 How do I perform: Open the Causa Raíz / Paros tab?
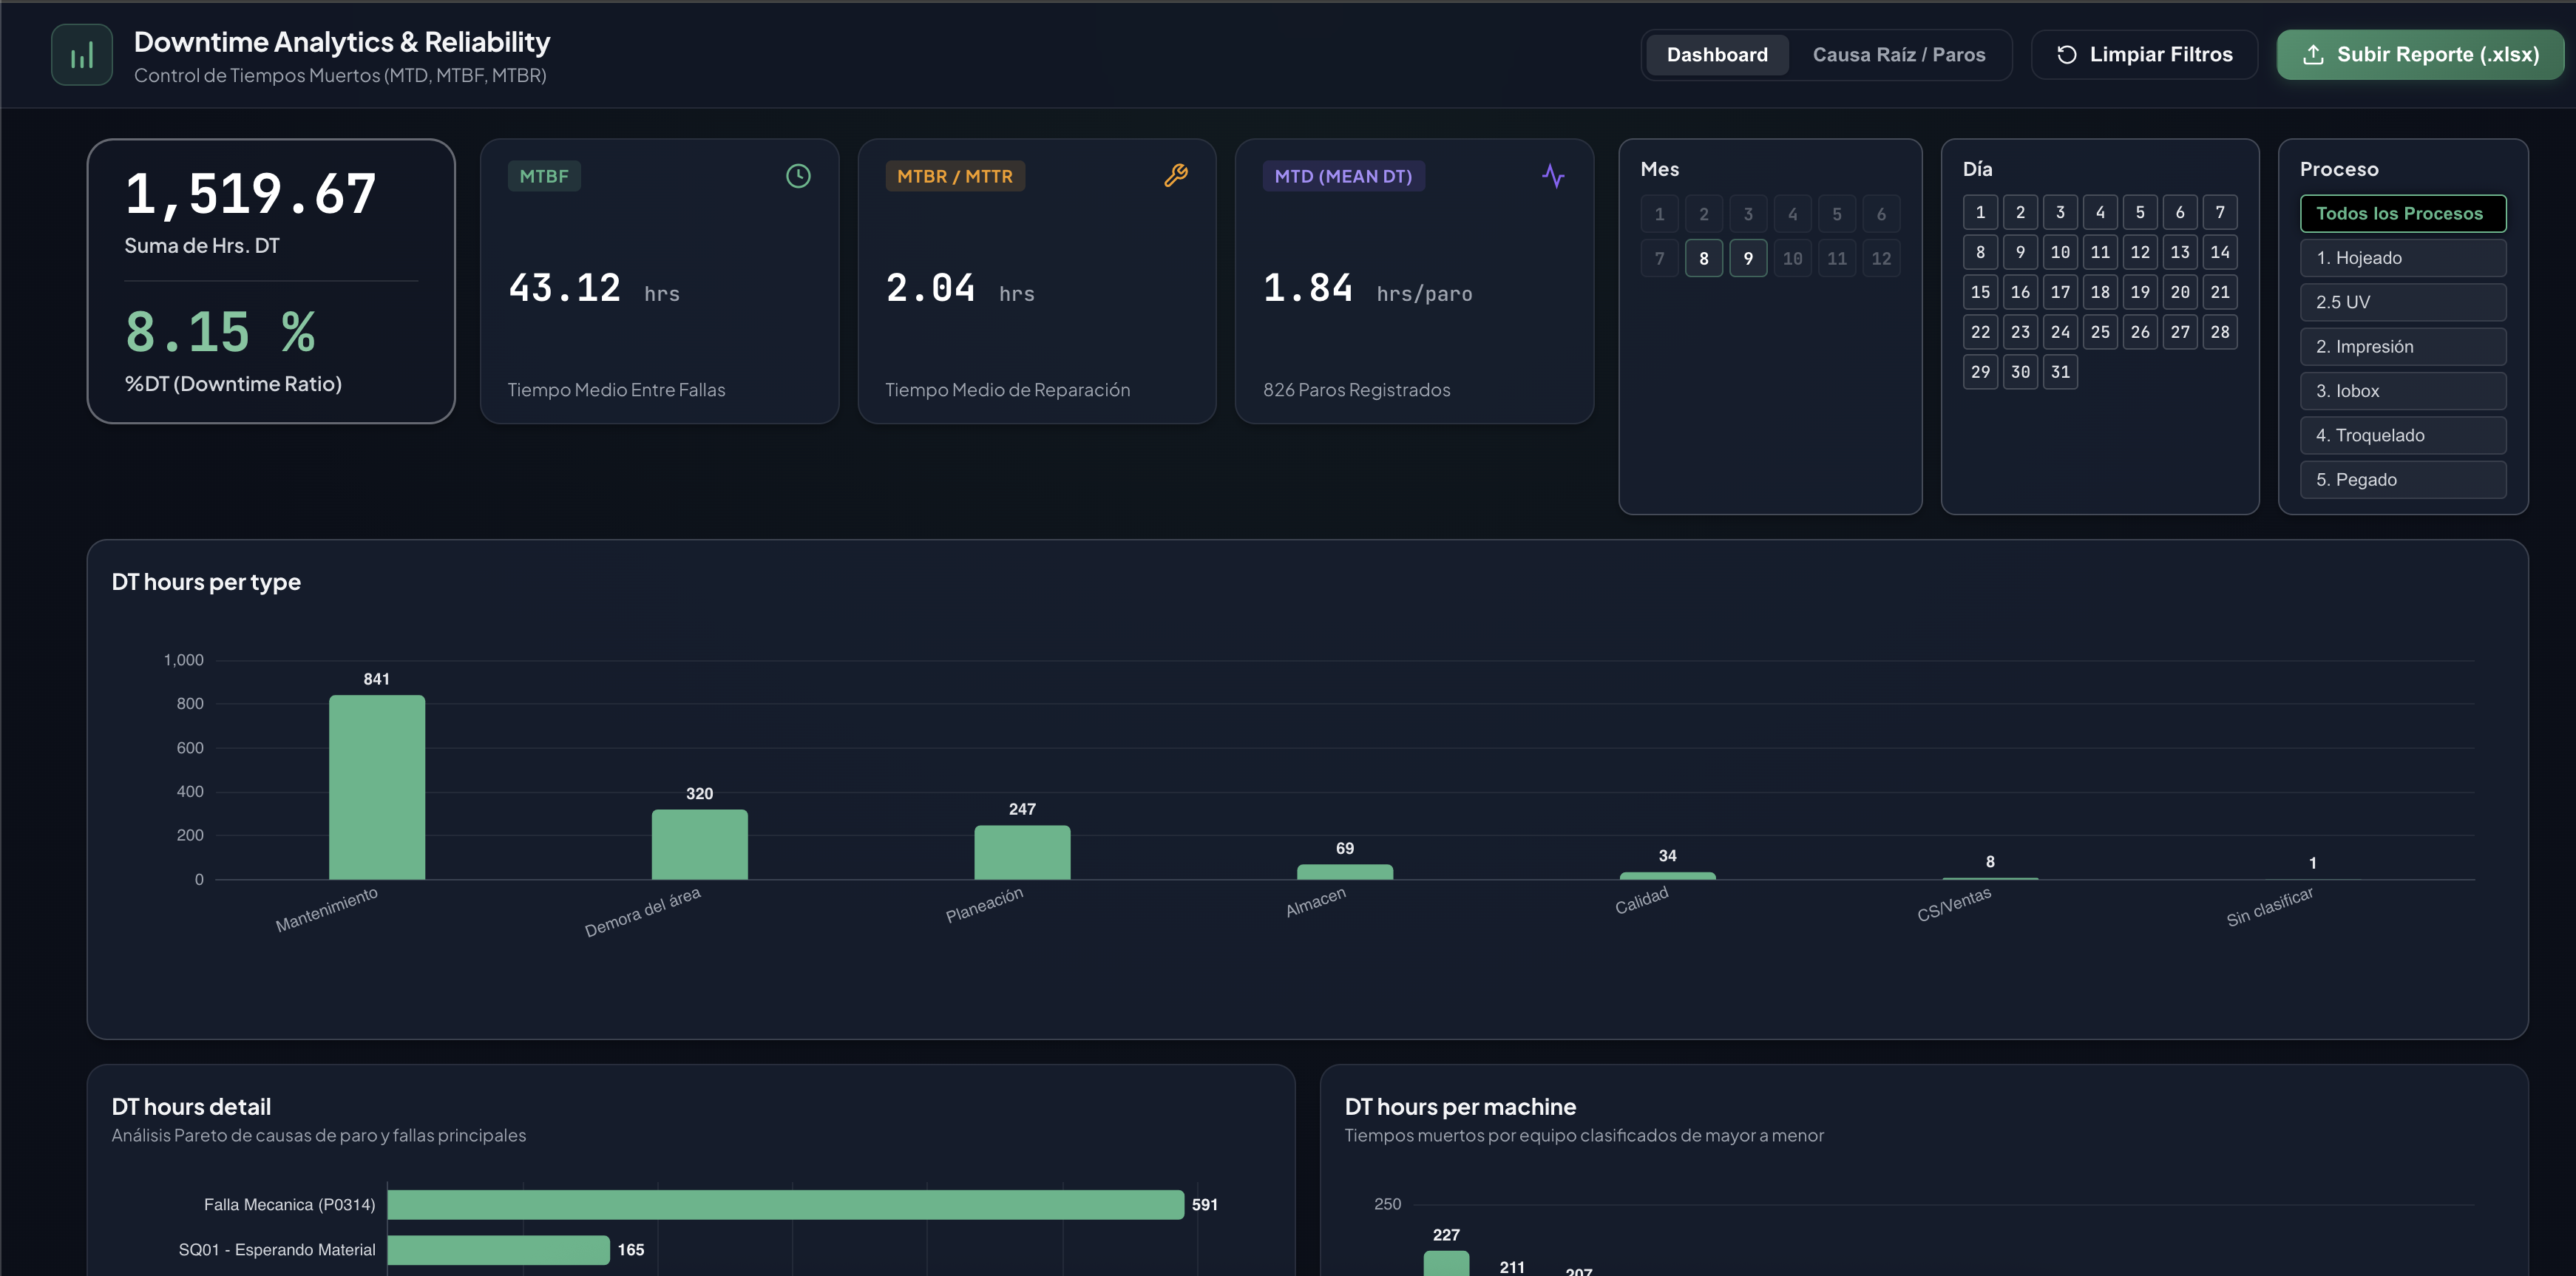tap(1899, 55)
